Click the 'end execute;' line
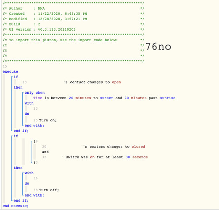The height and width of the screenshot is (210, 219). pos(16,206)
